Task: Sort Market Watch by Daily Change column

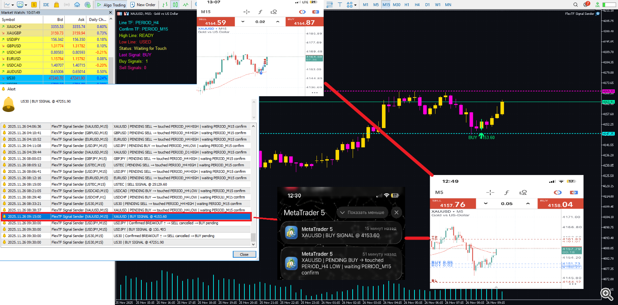Action: pyautogui.click(x=97, y=19)
